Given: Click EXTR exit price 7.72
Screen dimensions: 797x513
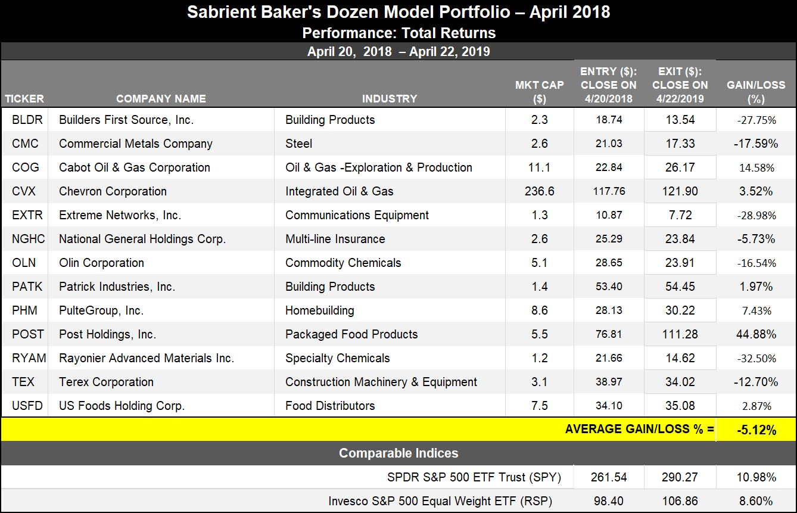Looking at the screenshot, I should coord(680,215).
